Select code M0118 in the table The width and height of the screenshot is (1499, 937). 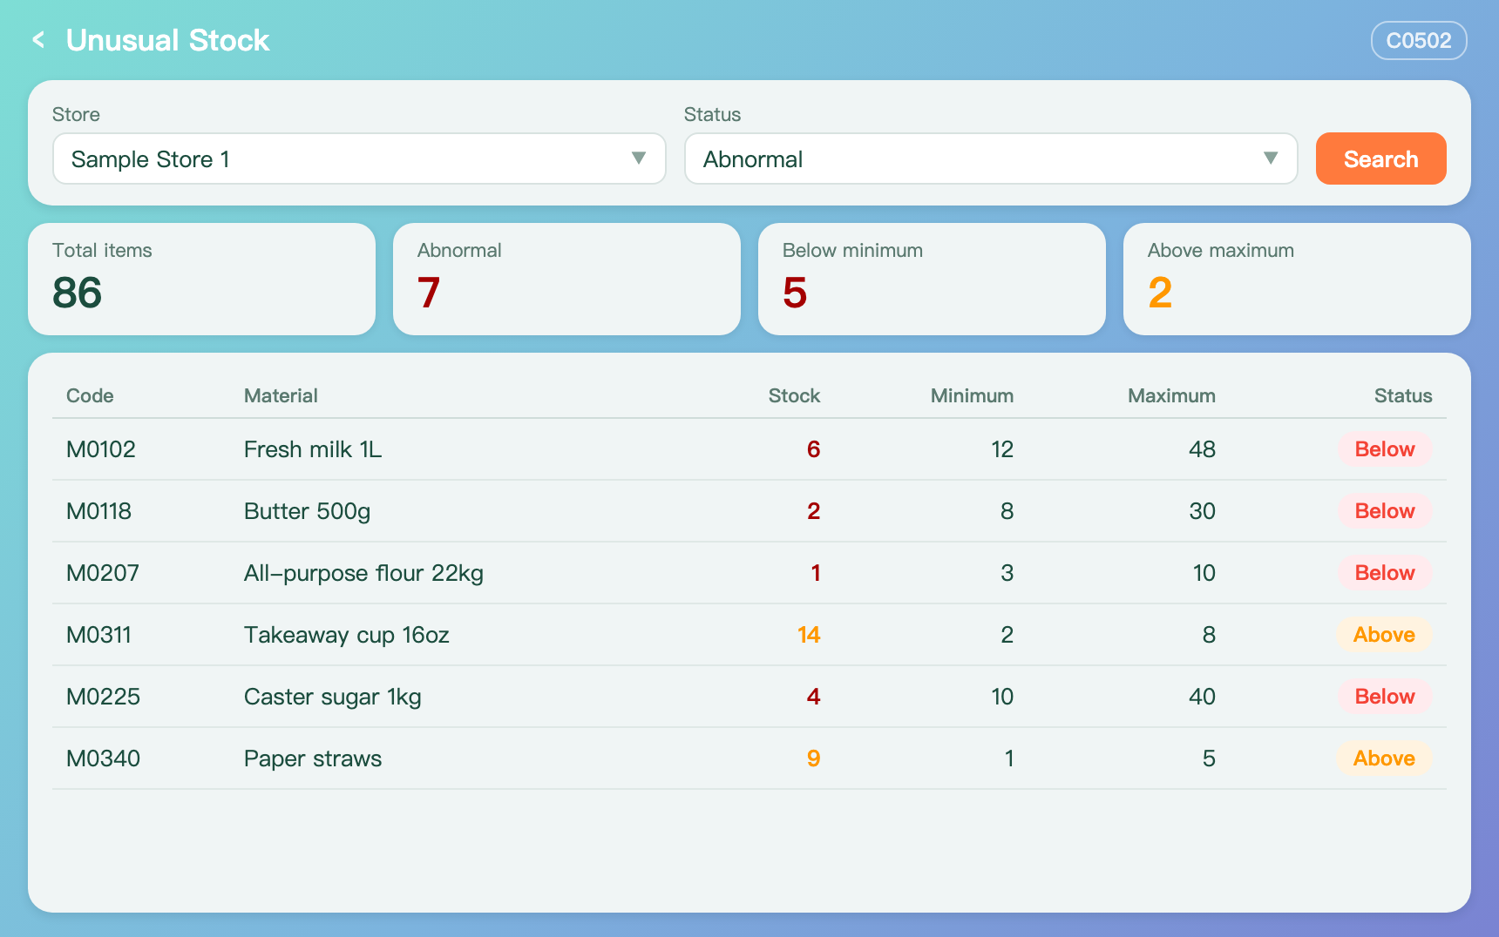click(99, 511)
